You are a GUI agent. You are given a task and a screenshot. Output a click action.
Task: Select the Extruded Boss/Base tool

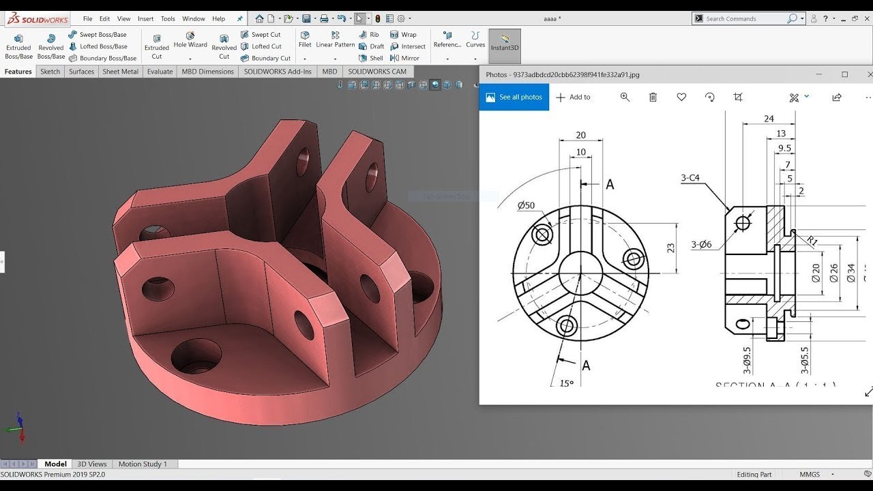click(18, 46)
